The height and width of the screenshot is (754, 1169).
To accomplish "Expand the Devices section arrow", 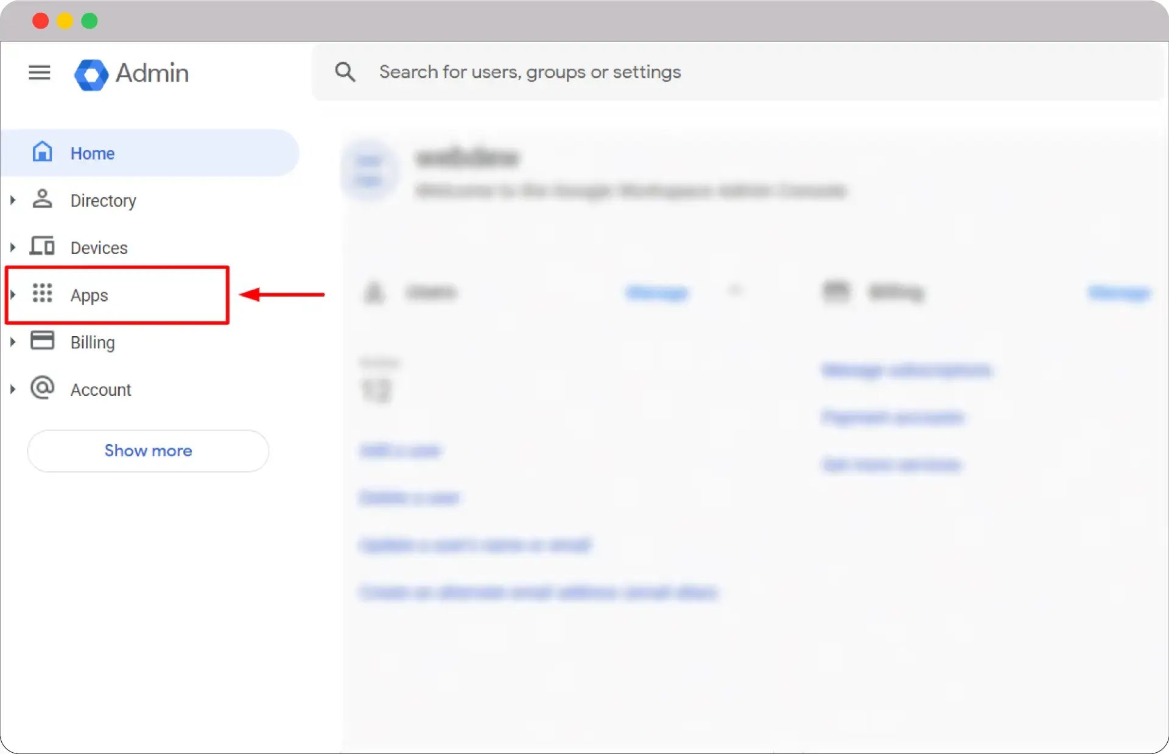I will tap(13, 247).
